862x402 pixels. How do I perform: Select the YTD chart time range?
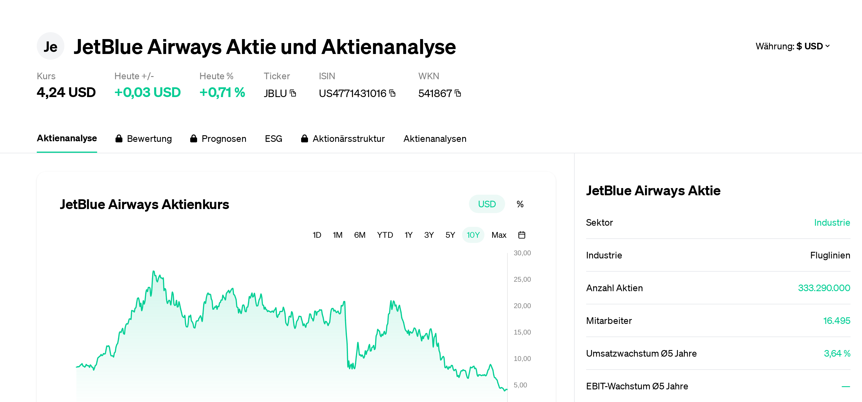tap(385, 235)
